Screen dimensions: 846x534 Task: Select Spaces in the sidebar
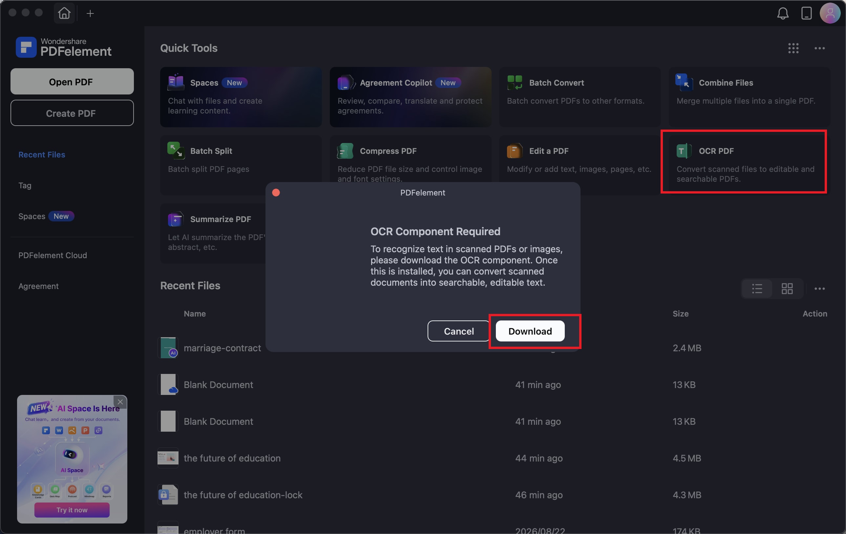tap(32, 216)
